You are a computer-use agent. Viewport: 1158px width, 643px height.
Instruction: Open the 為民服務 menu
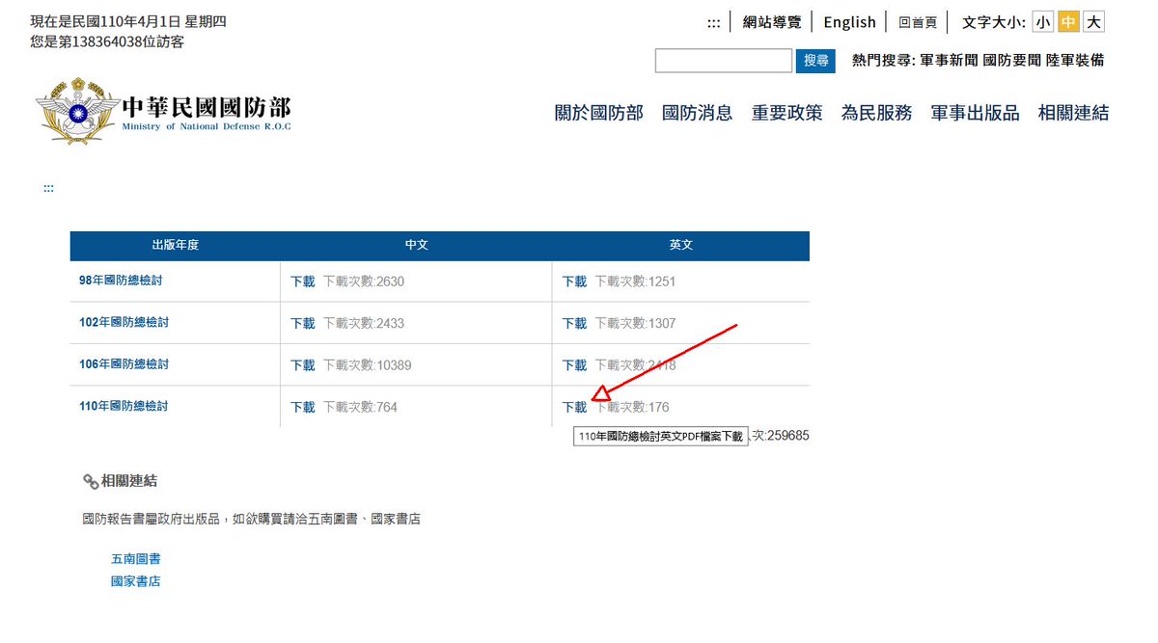(x=875, y=113)
